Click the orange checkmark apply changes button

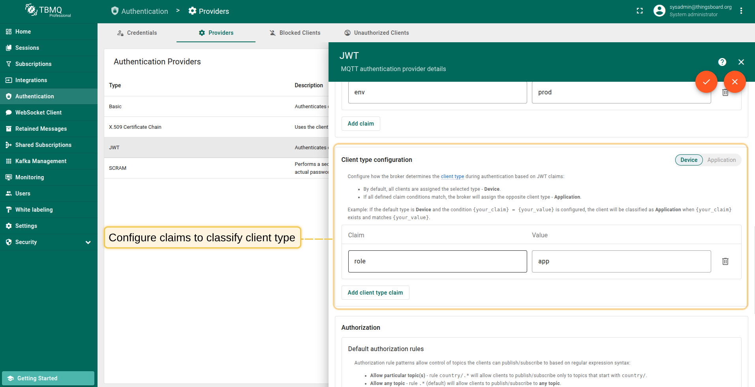pos(706,82)
